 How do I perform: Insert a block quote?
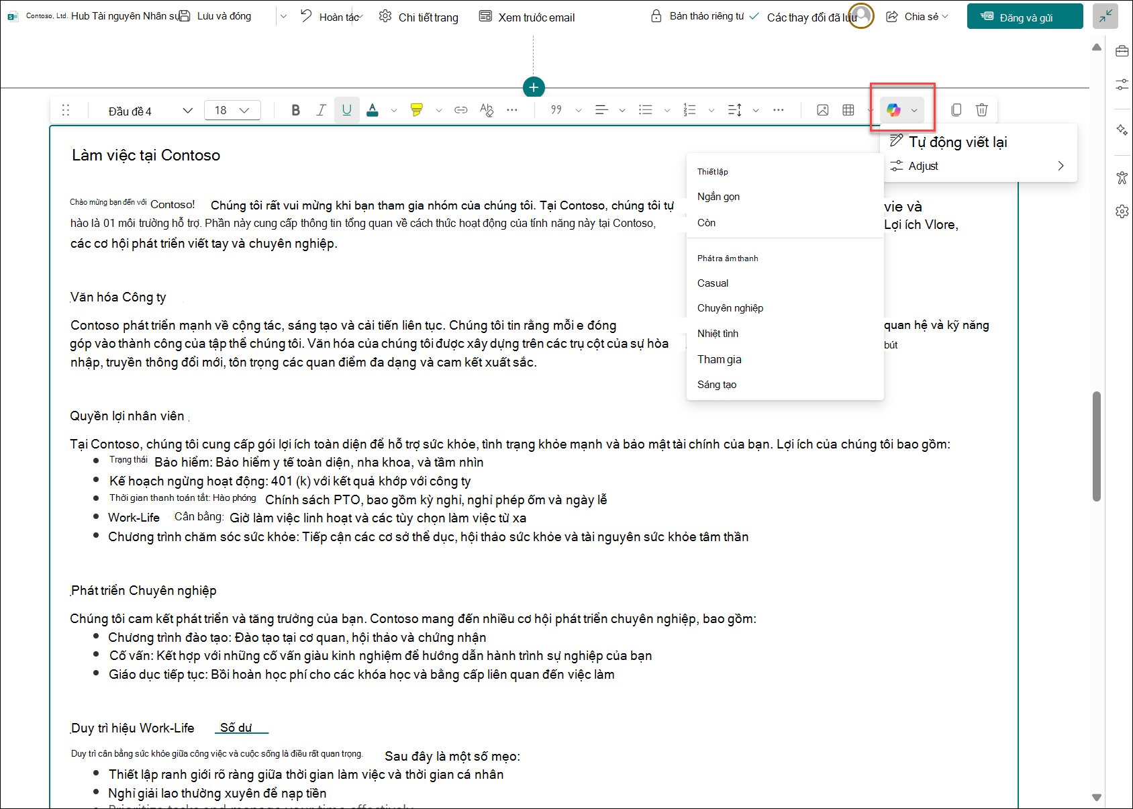pos(556,110)
